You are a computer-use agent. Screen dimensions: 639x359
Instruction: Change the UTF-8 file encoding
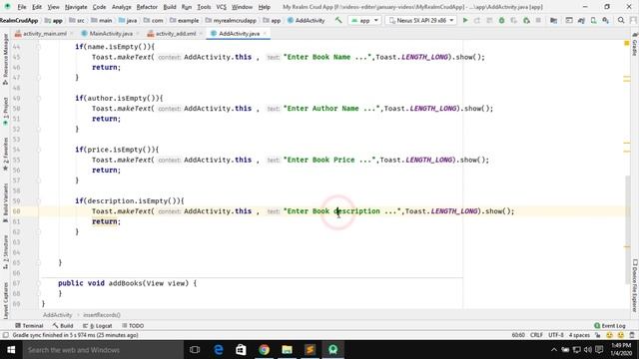(555, 335)
